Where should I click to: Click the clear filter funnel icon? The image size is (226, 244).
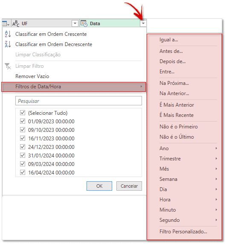(8, 66)
